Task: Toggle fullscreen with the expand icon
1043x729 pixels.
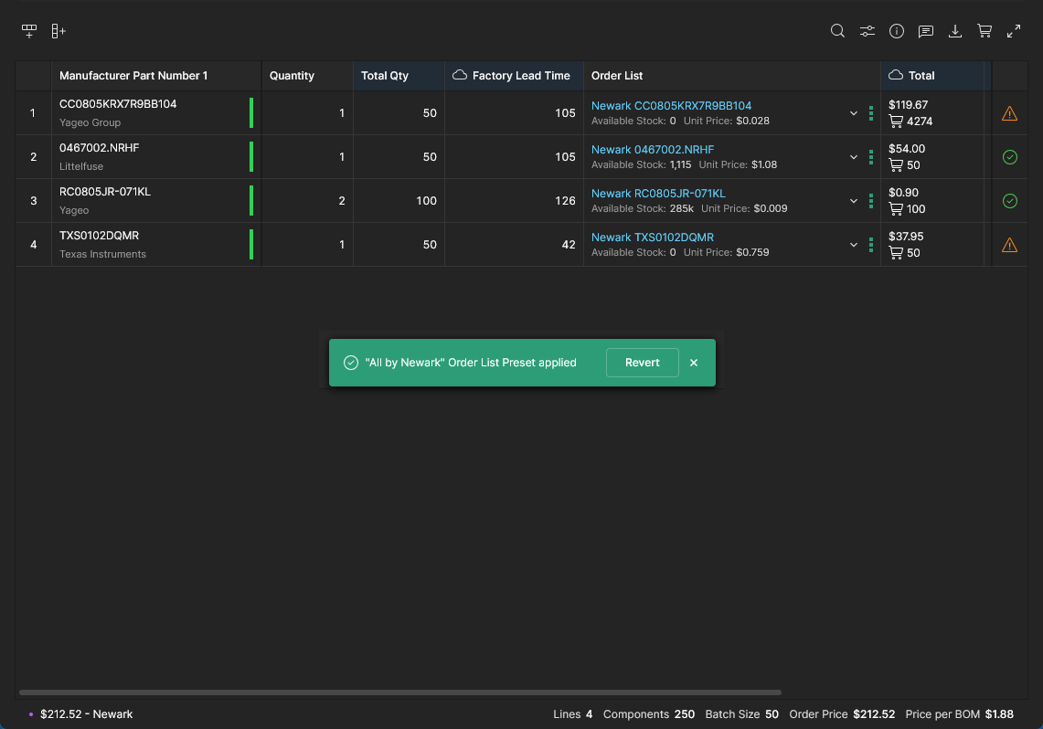Action: tap(1014, 31)
